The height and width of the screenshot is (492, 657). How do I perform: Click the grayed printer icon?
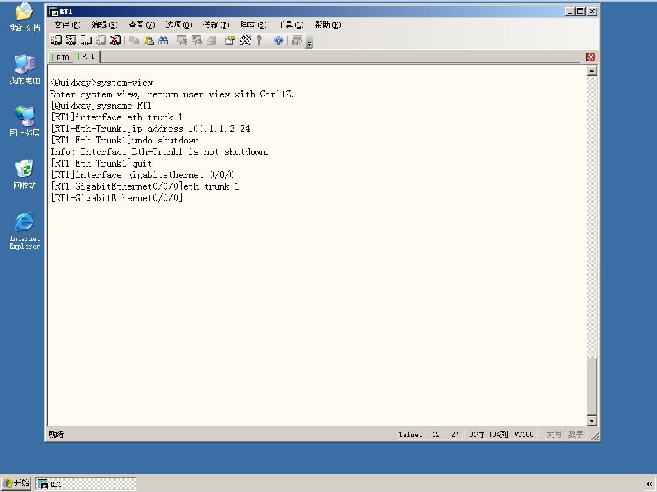pos(211,40)
